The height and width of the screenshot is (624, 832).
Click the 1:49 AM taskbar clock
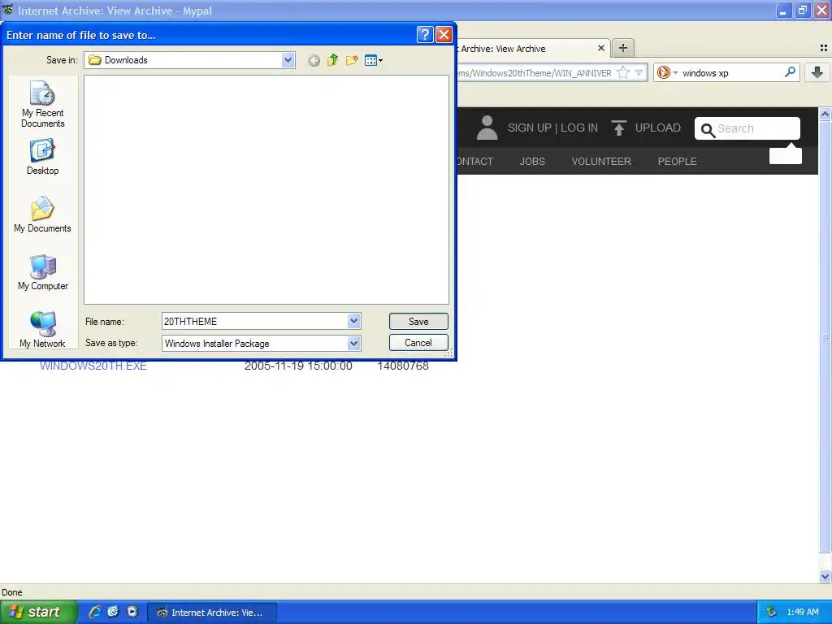pyautogui.click(x=802, y=613)
